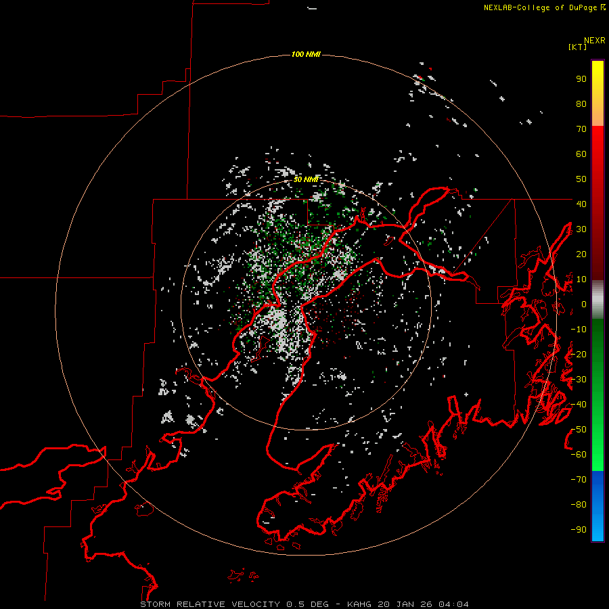The image size is (609, 609).
Task: Click the 30 value on the velocity scale
Action: point(581,229)
